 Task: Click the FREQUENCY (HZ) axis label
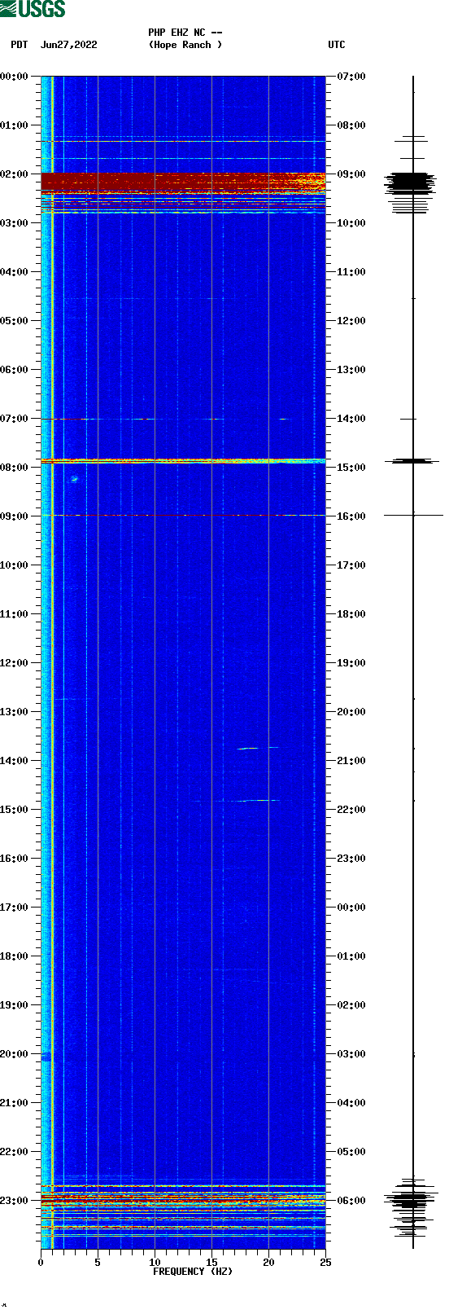point(193,1272)
